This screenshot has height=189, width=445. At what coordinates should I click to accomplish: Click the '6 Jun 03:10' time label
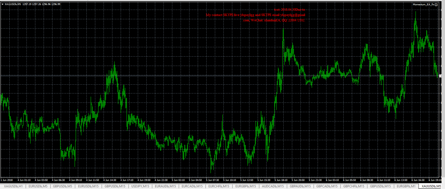point(332,180)
